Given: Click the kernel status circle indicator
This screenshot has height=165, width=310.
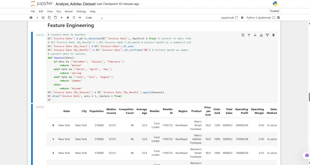Looking at the screenshot, I should [x=273, y=18].
